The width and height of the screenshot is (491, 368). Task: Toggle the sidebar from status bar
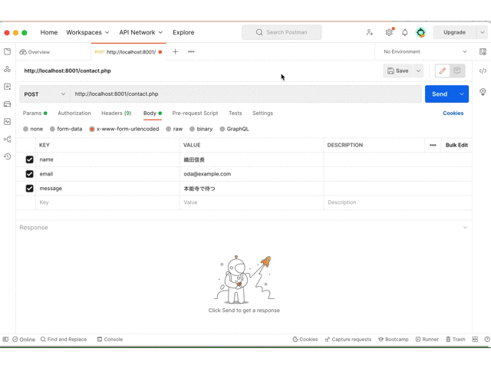pos(5,339)
